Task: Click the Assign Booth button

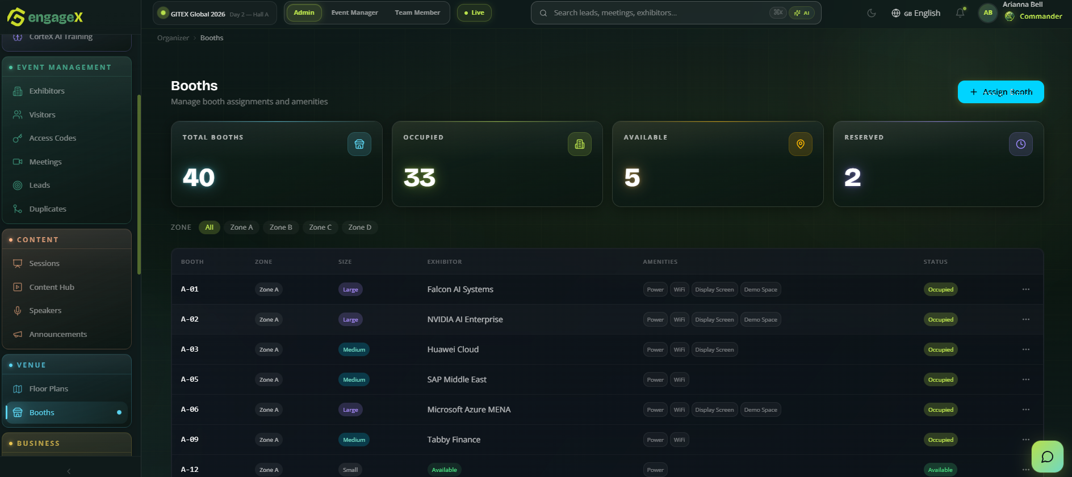Action: pos(1001,92)
